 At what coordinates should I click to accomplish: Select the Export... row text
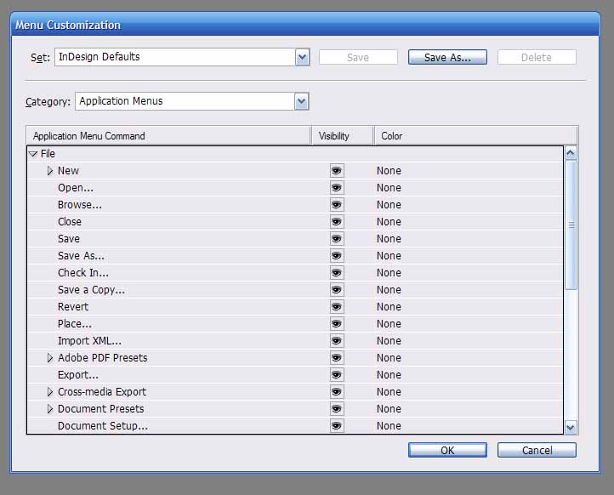[78, 375]
